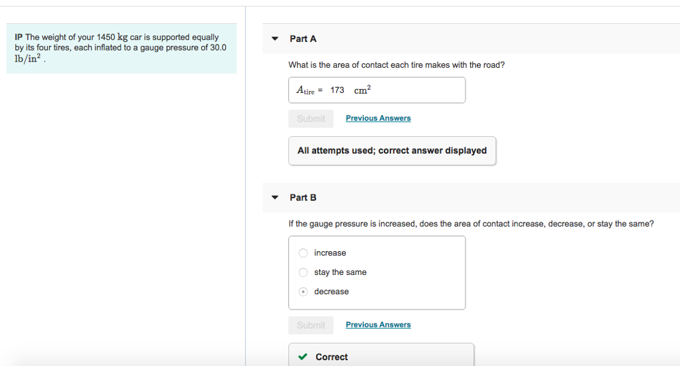Click the Part A header title
The image size is (680, 366).
(x=303, y=39)
